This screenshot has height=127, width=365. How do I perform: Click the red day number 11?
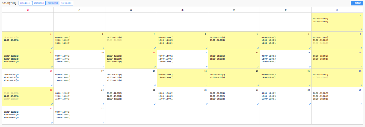154,53
